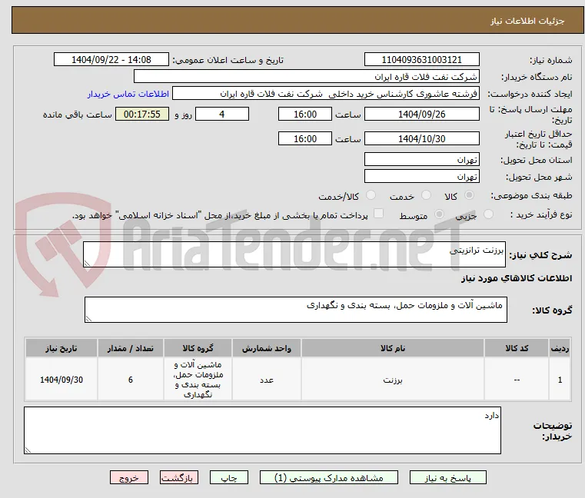Click the 16:00 time field for response deadline

click(x=305, y=114)
